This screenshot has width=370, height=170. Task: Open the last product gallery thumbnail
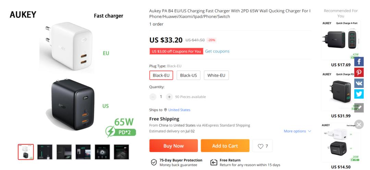click(x=121, y=152)
